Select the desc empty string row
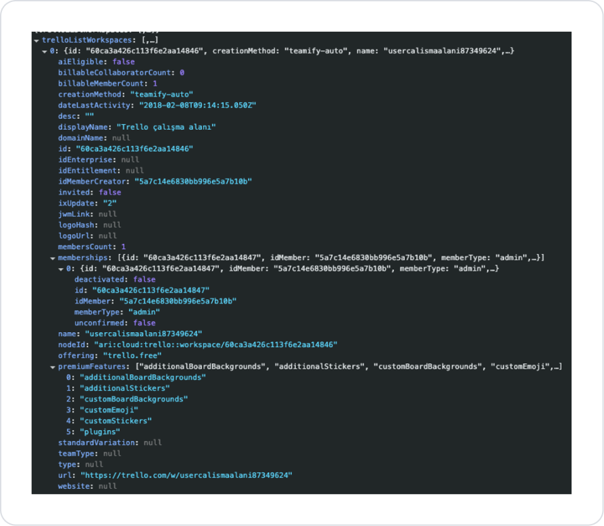The image size is (604, 526). pos(76,116)
